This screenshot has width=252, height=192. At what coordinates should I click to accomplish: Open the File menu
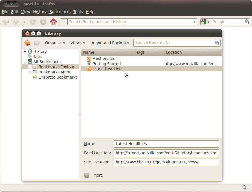tap(5, 12)
